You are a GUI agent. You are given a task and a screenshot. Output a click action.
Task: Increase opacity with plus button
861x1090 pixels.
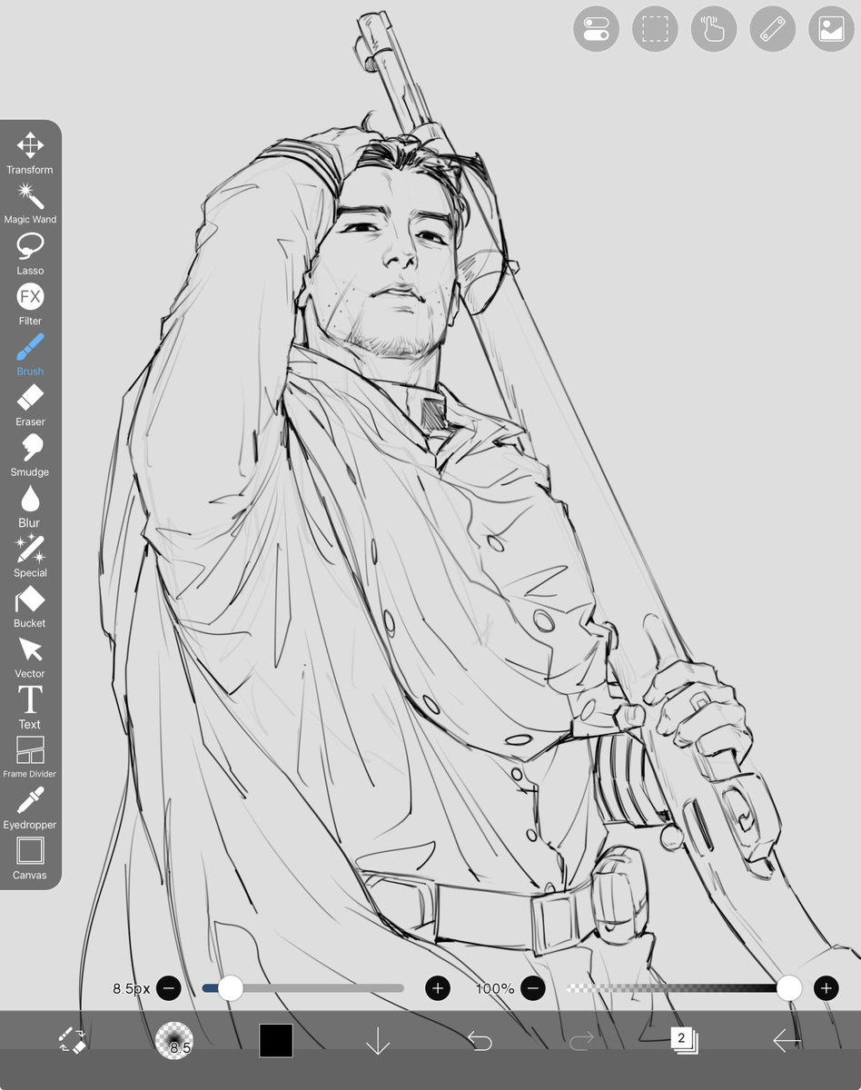826,988
